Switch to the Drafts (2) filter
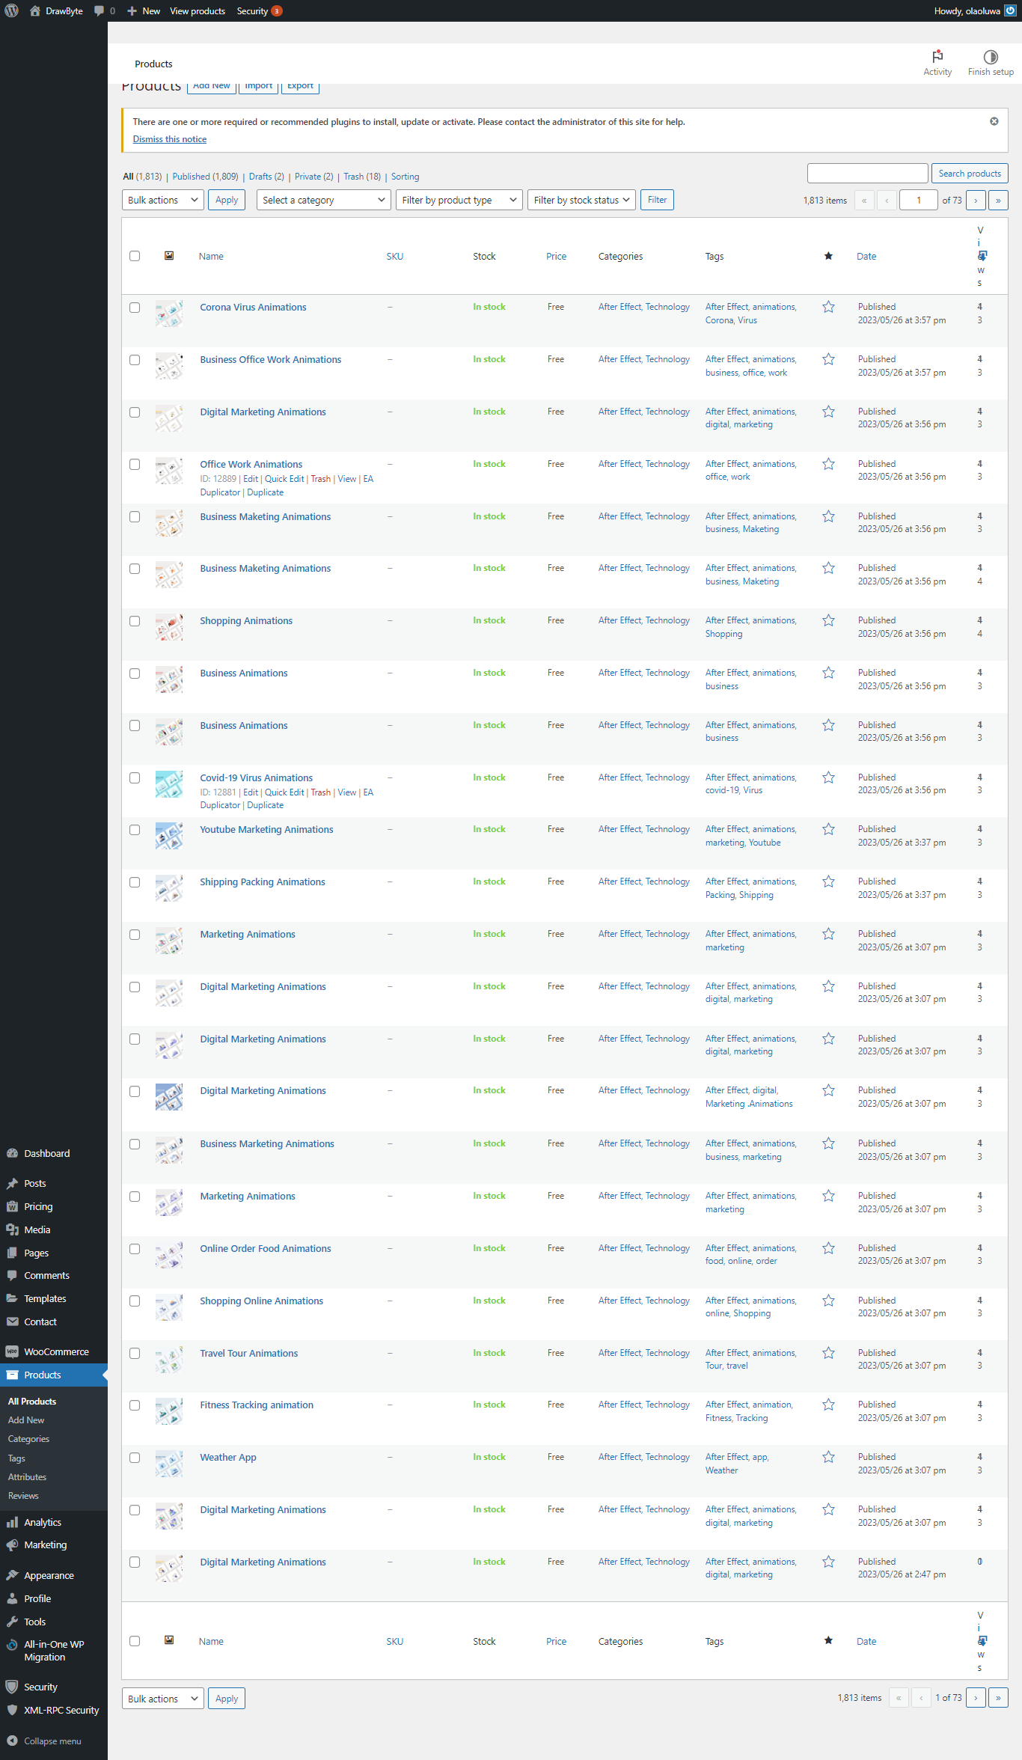The width and height of the screenshot is (1022, 1760). 266,177
